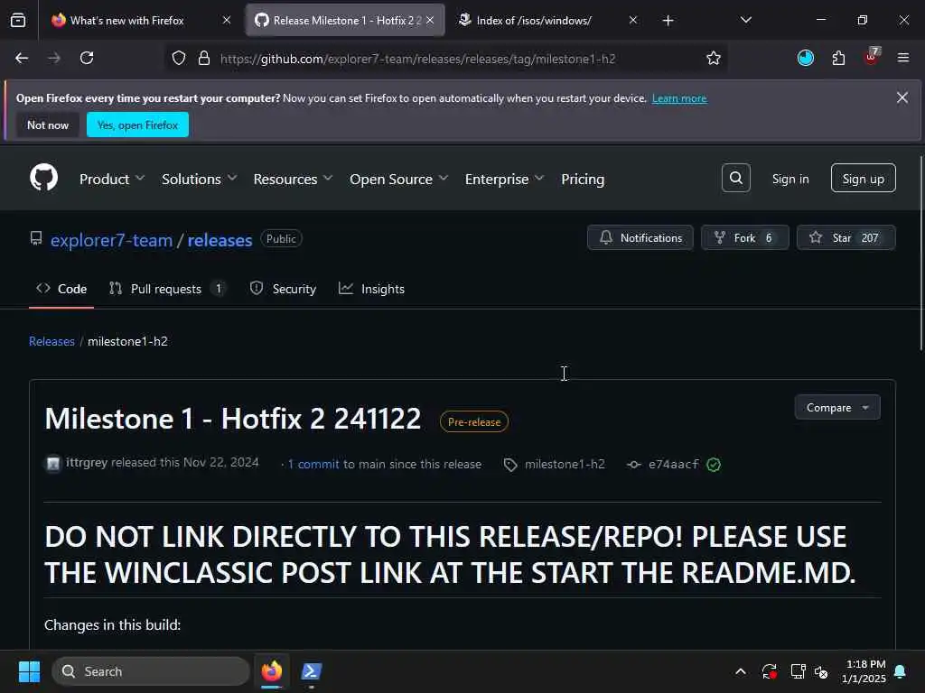Image resolution: width=925 pixels, height=693 pixels.
Task: Open the notifications bell in taskbar
Action: [901, 671]
